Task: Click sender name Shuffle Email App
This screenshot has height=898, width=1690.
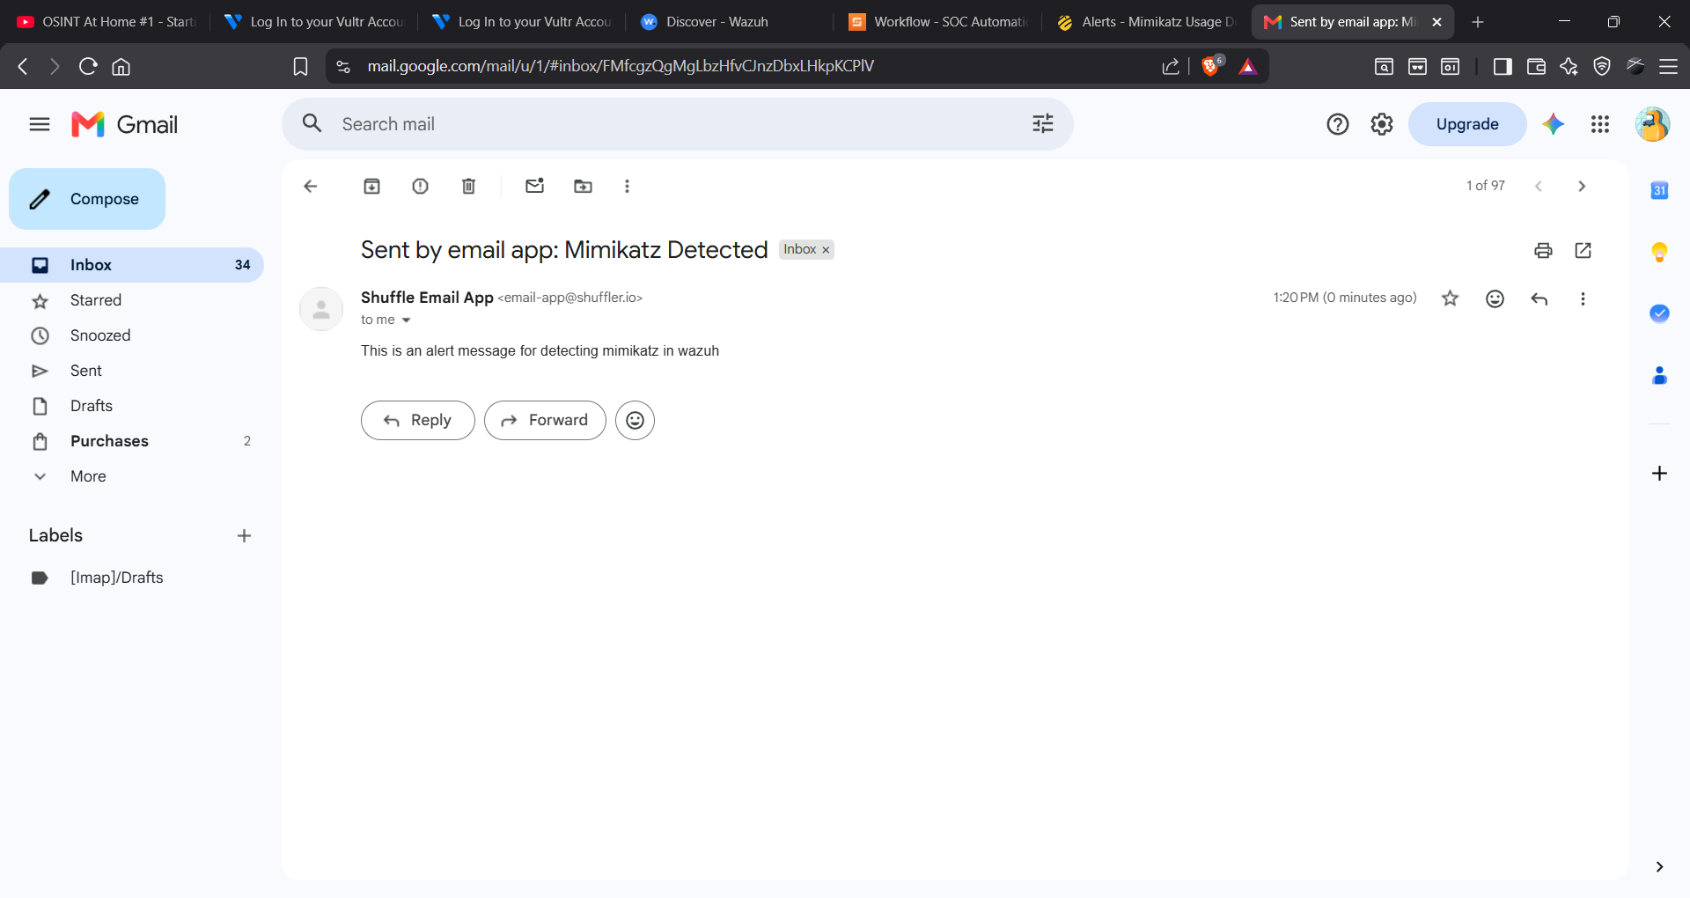Action: [427, 298]
